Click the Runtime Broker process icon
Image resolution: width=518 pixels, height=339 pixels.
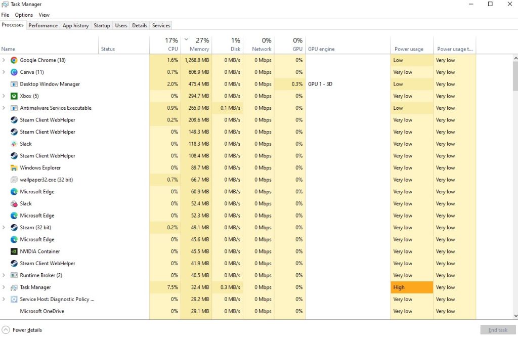point(14,275)
